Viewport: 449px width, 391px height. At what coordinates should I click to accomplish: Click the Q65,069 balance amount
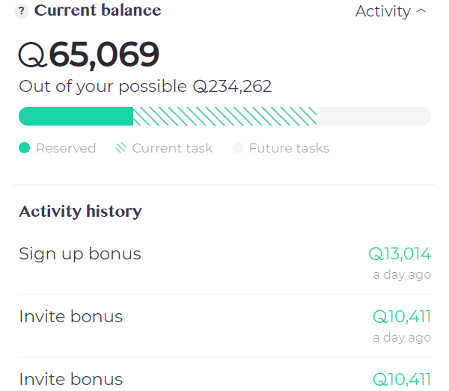click(x=89, y=55)
